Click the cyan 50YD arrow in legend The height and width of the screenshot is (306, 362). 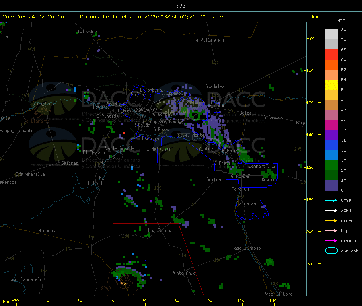coord(331,200)
